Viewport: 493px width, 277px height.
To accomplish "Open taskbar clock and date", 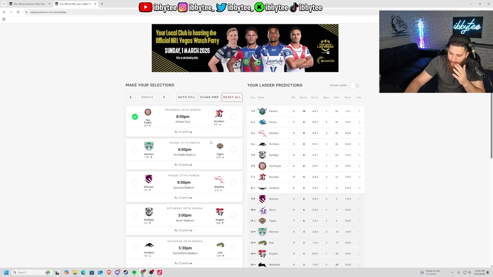I will [x=480, y=272].
